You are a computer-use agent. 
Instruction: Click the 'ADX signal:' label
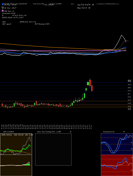(x=7, y=24)
